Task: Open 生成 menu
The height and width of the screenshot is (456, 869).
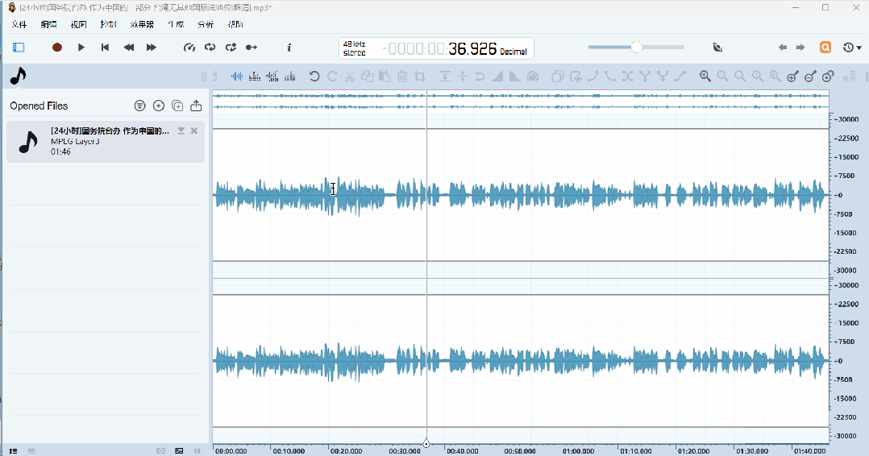Action: 176,24
